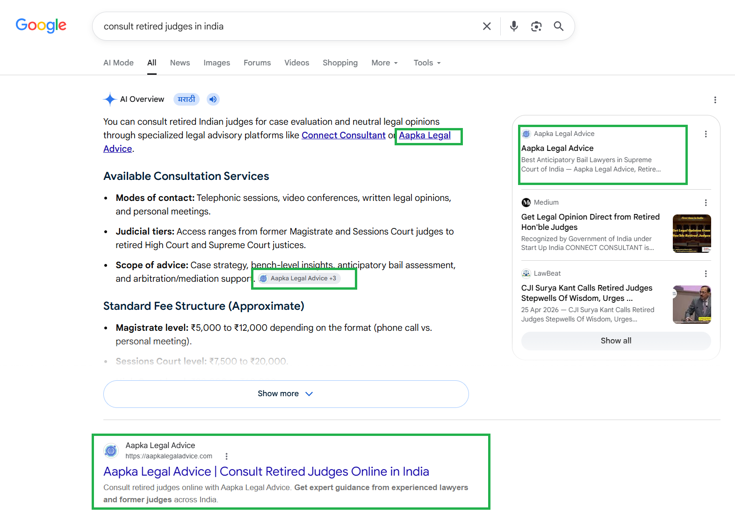Open options for LawBeat source card

click(706, 274)
